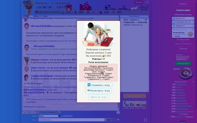This screenshot has height=123, width=197.
Task: Click the item icon next to first 4000
Action: [101, 12]
